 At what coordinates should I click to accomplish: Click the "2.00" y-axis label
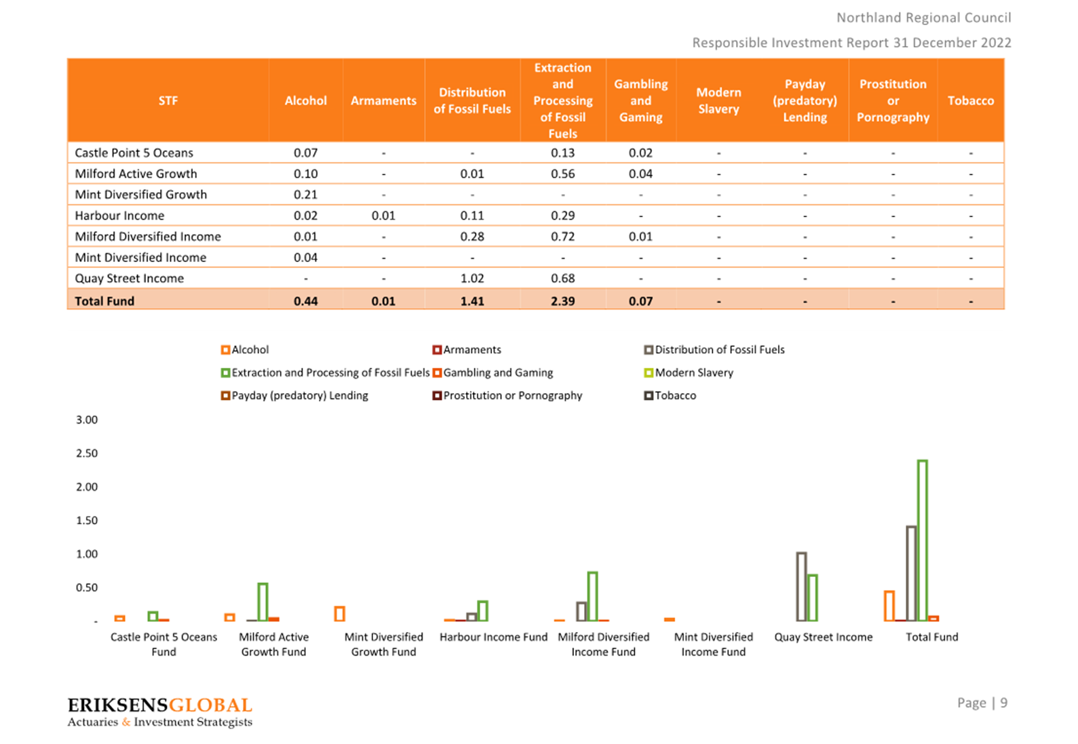(87, 487)
